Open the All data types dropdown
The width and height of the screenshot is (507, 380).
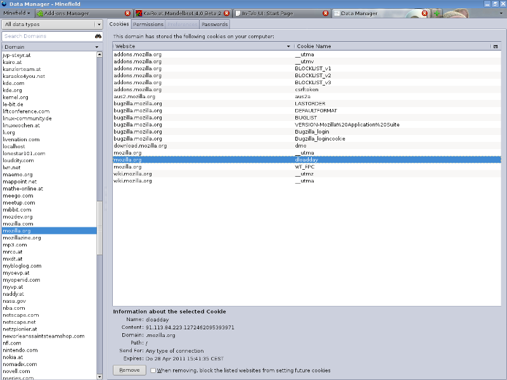point(51,24)
